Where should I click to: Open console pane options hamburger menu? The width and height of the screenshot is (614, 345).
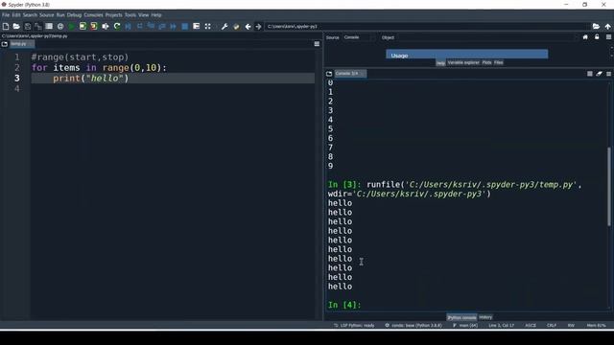608,74
